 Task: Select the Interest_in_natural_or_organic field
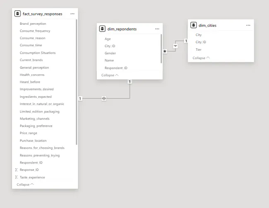tap(42, 104)
